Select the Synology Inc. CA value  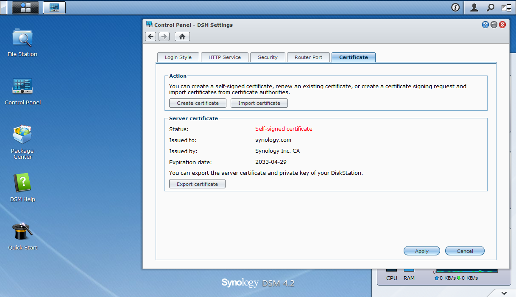point(277,151)
